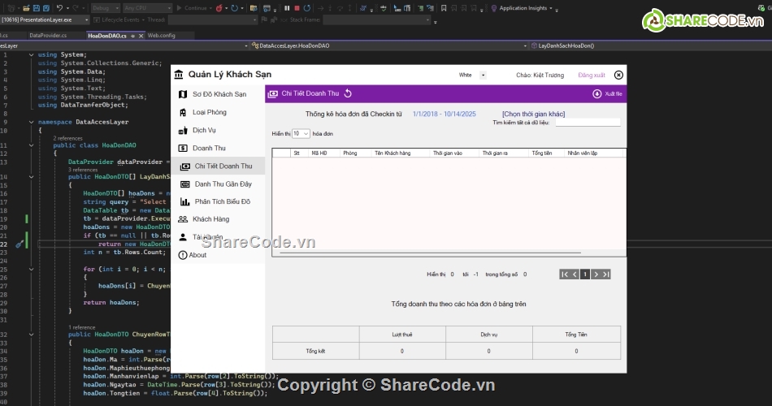Switch to the DataProvider.cs tab
Image resolution: width=772 pixels, height=406 pixels.
(48, 36)
